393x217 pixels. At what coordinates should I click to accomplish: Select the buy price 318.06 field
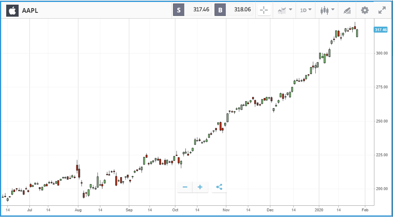[239, 10]
